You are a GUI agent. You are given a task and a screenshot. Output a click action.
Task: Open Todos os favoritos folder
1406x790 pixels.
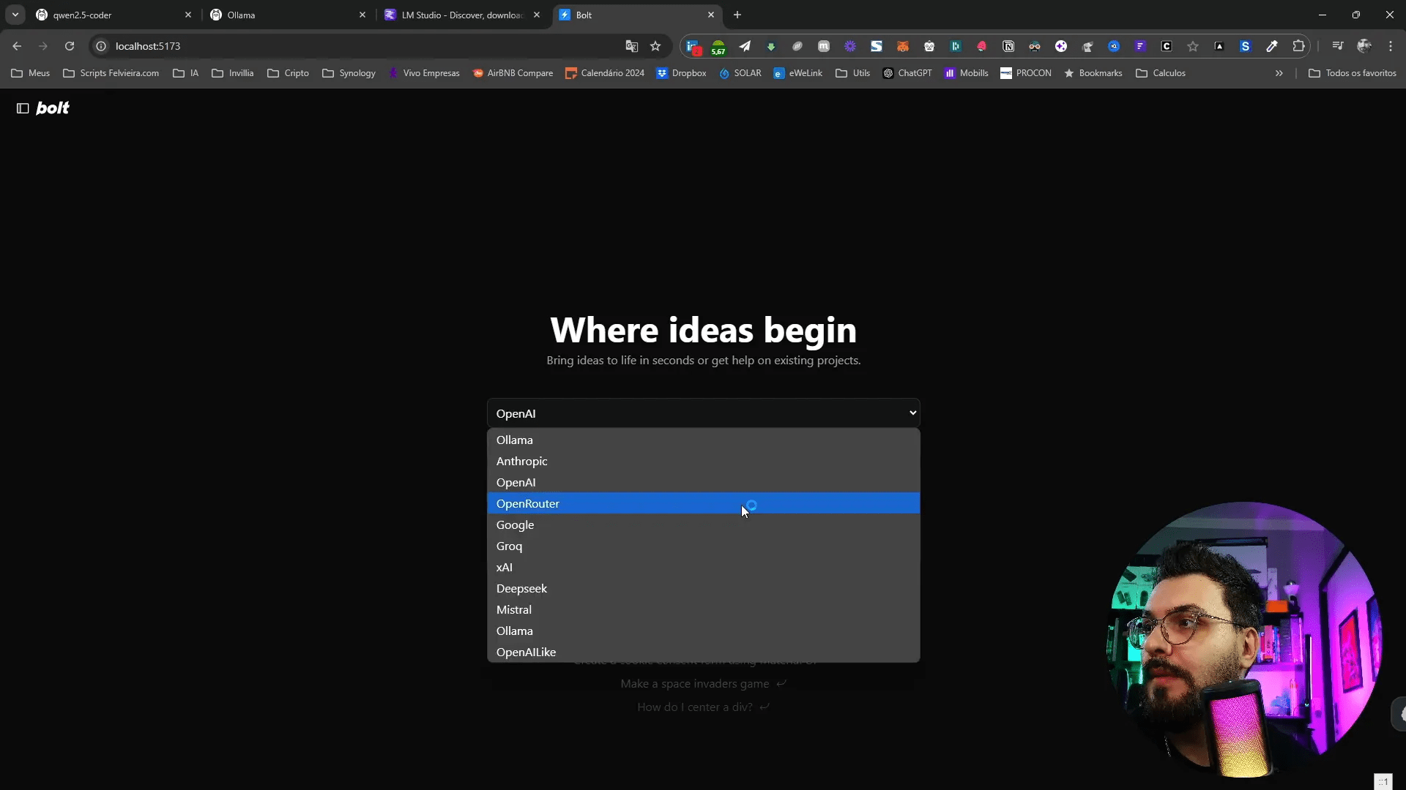(1352, 73)
